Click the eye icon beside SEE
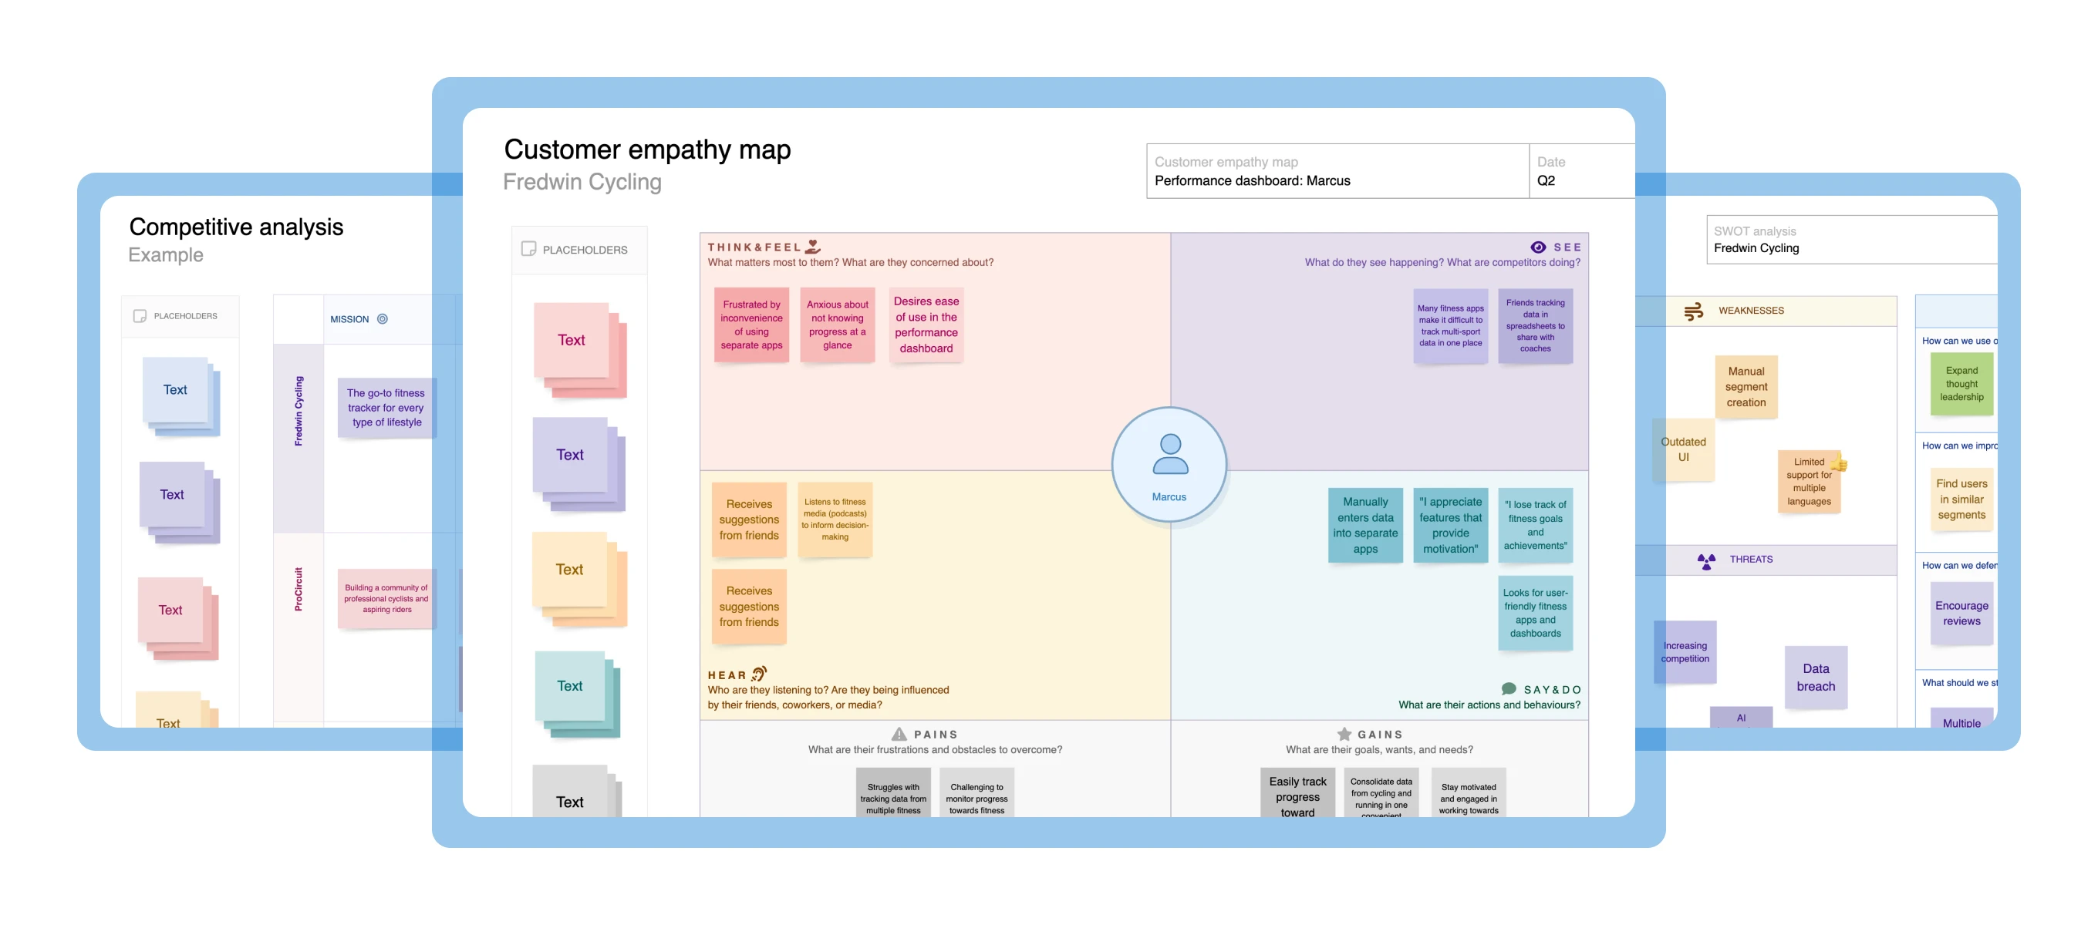This screenshot has width=2098, height=925. coord(1538,247)
